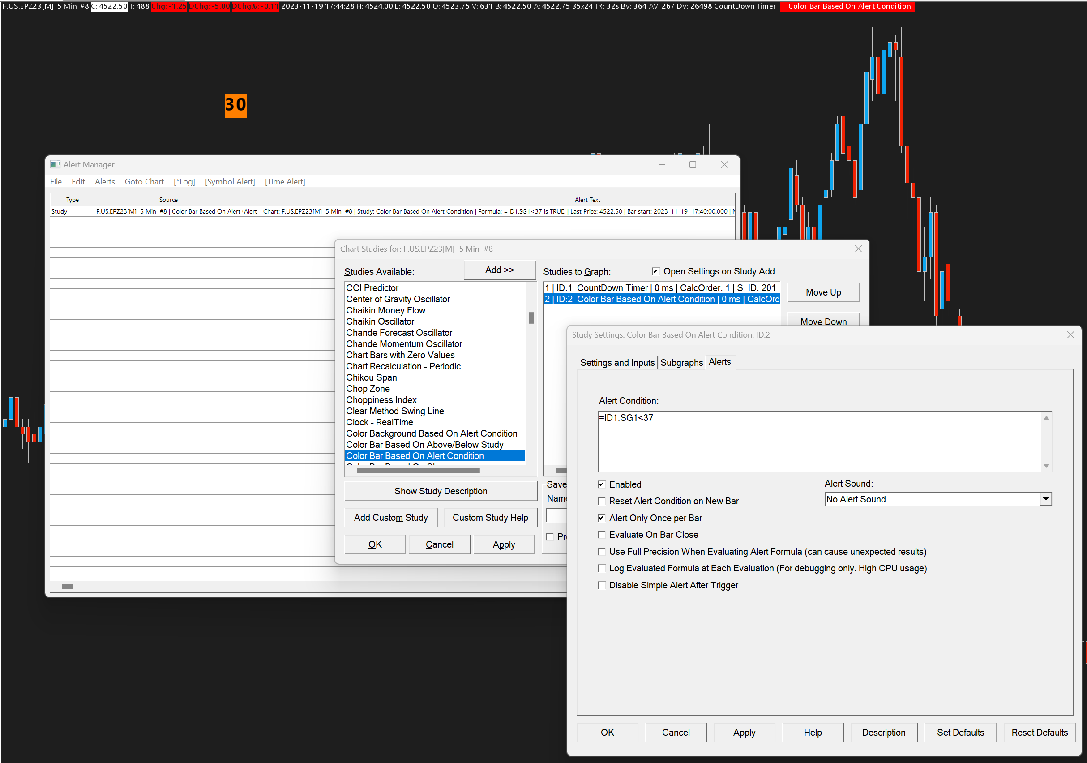Maximize the Alert Manager window
Image resolution: width=1087 pixels, height=763 pixels.
coord(692,164)
